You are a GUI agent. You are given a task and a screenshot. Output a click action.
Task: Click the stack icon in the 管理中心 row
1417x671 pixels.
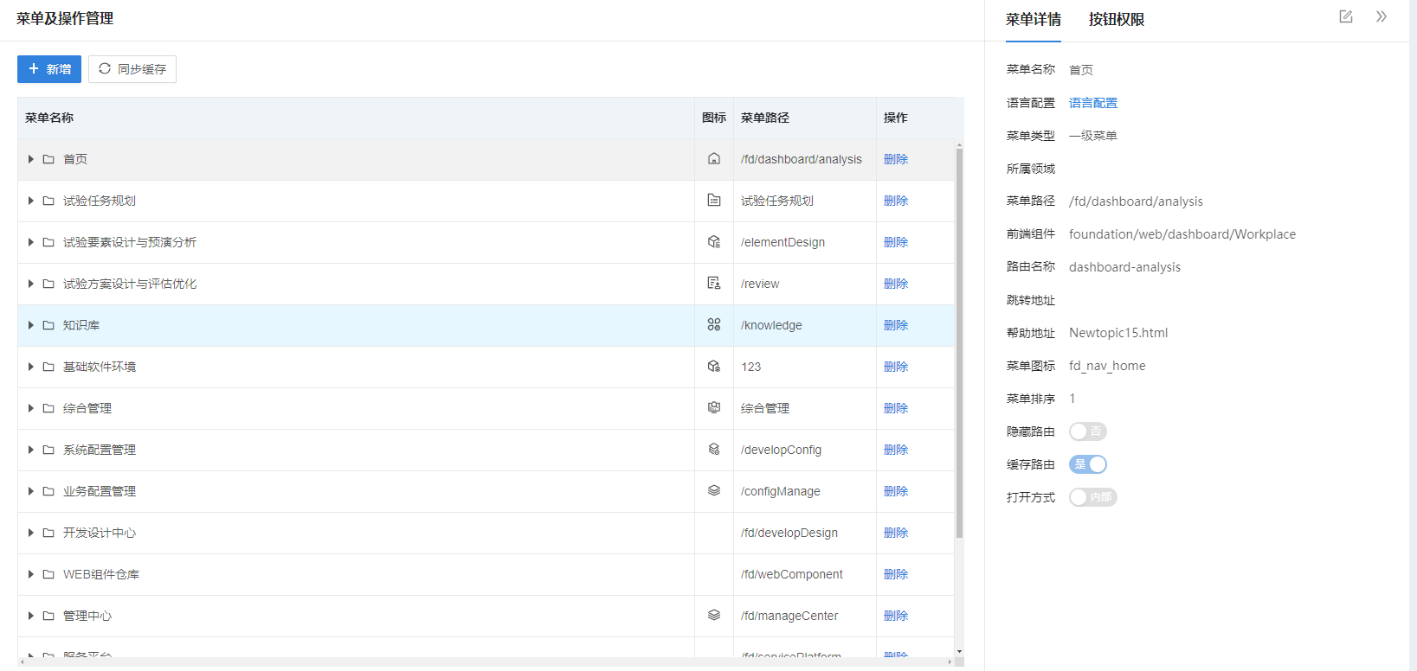(x=714, y=616)
